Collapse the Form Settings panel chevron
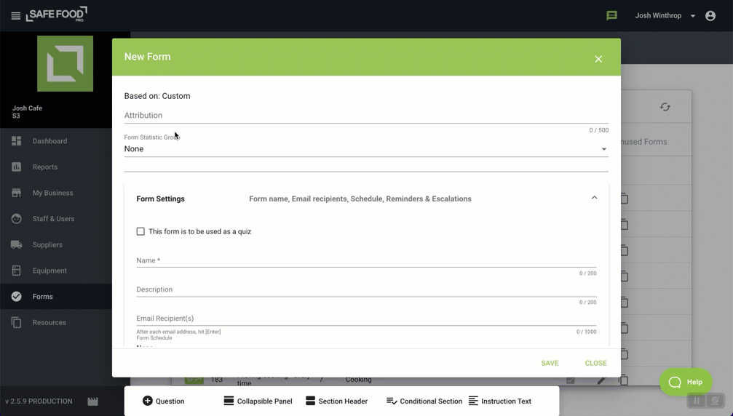The height and width of the screenshot is (416, 733). 594,198
